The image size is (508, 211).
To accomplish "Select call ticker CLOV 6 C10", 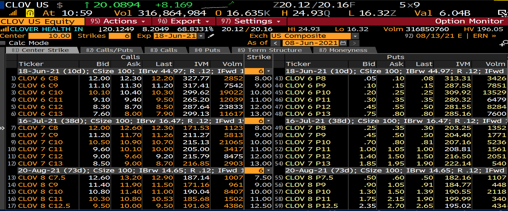I will point(40,93).
